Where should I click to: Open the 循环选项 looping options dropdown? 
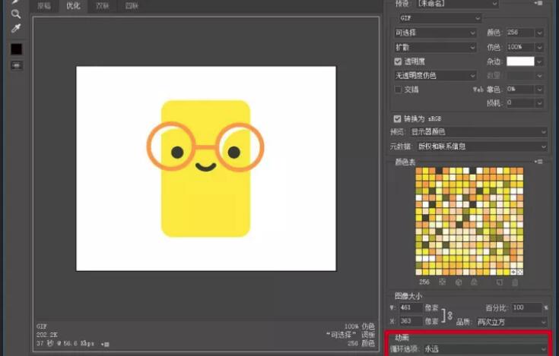(484, 348)
